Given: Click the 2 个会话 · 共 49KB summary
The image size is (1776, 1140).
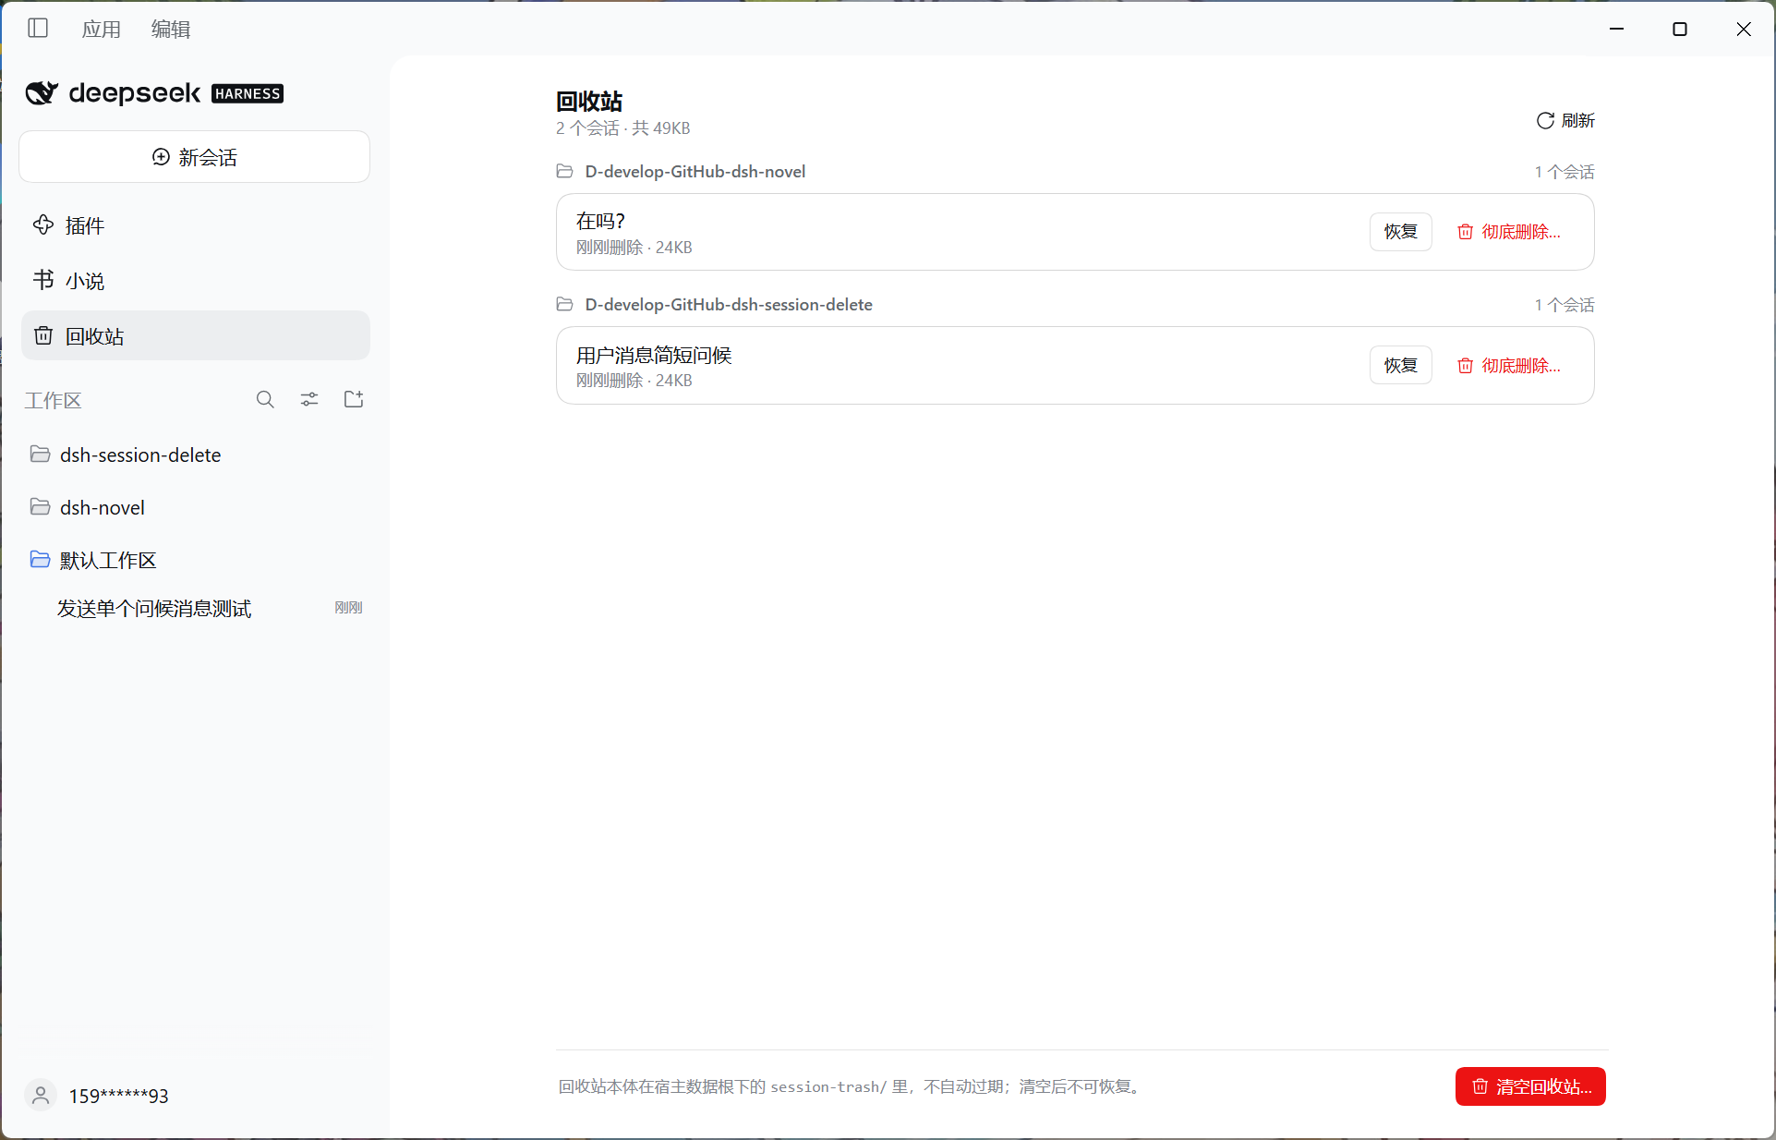Looking at the screenshot, I should click(623, 128).
